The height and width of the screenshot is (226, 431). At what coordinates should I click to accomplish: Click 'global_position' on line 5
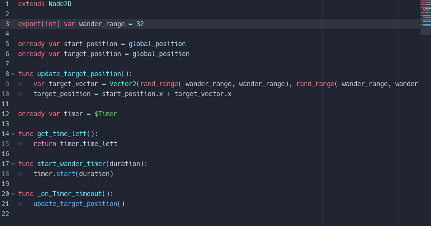point(157,44)
